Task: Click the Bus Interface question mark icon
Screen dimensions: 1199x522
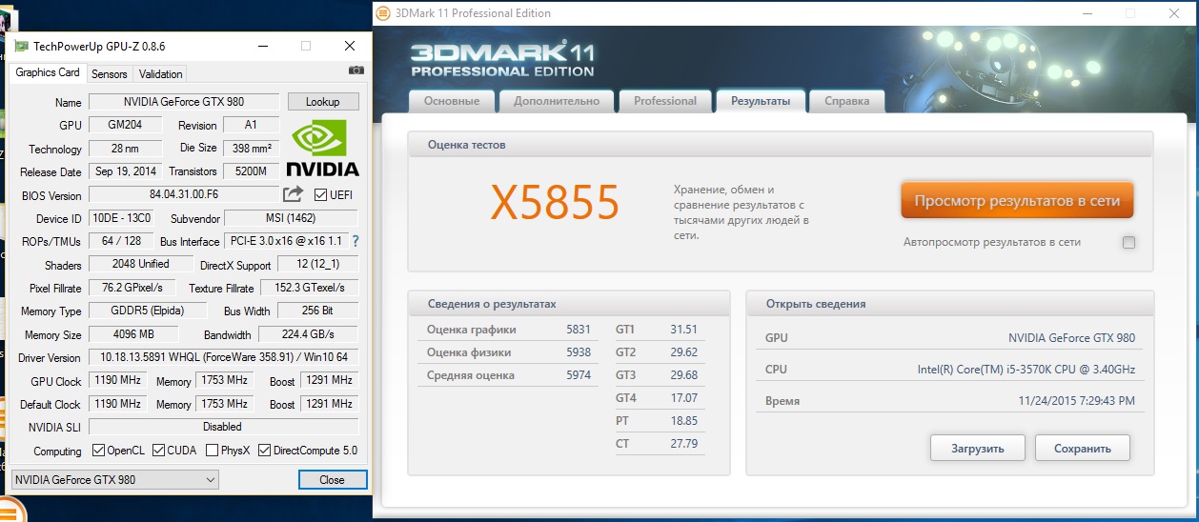Action: point(356,241)
